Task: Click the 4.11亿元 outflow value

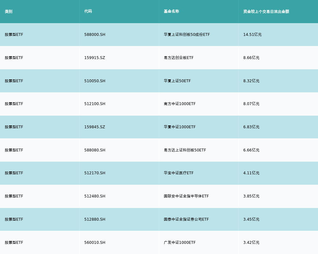Action: (x=251, y=173)
